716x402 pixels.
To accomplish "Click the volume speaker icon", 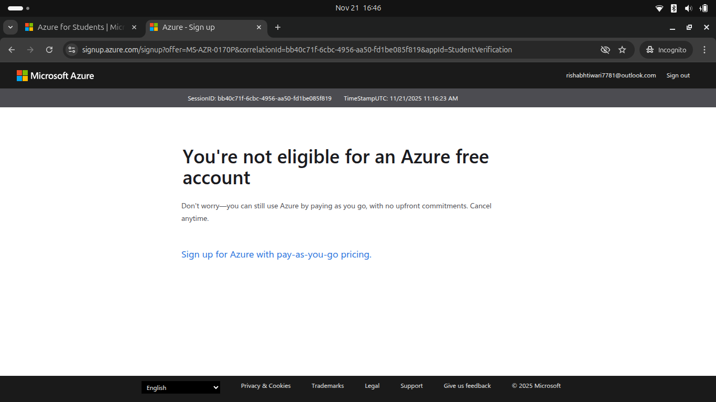I will tap(688, 8).
